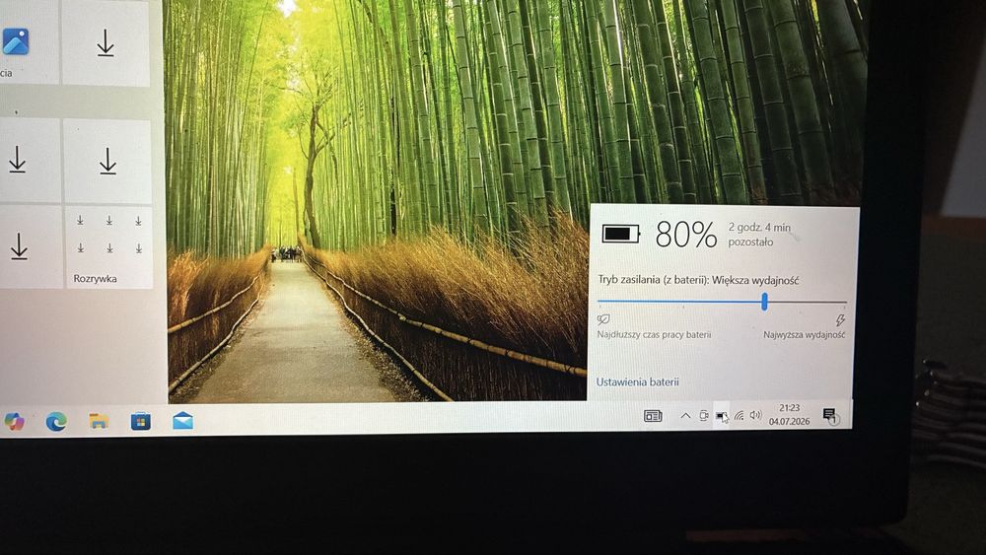Click the Meet Now tray icon
986x555 pixels.
point(704,415)
